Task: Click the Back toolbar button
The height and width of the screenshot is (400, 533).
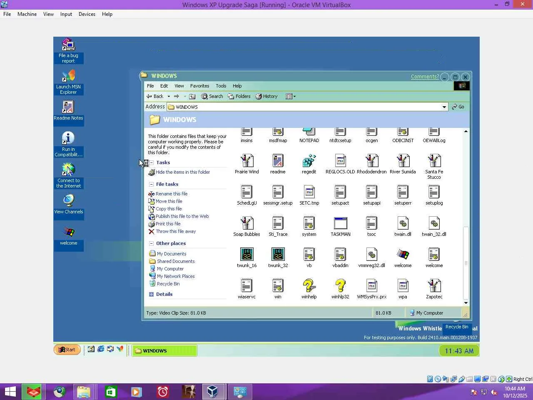Action: coord(154,96)
